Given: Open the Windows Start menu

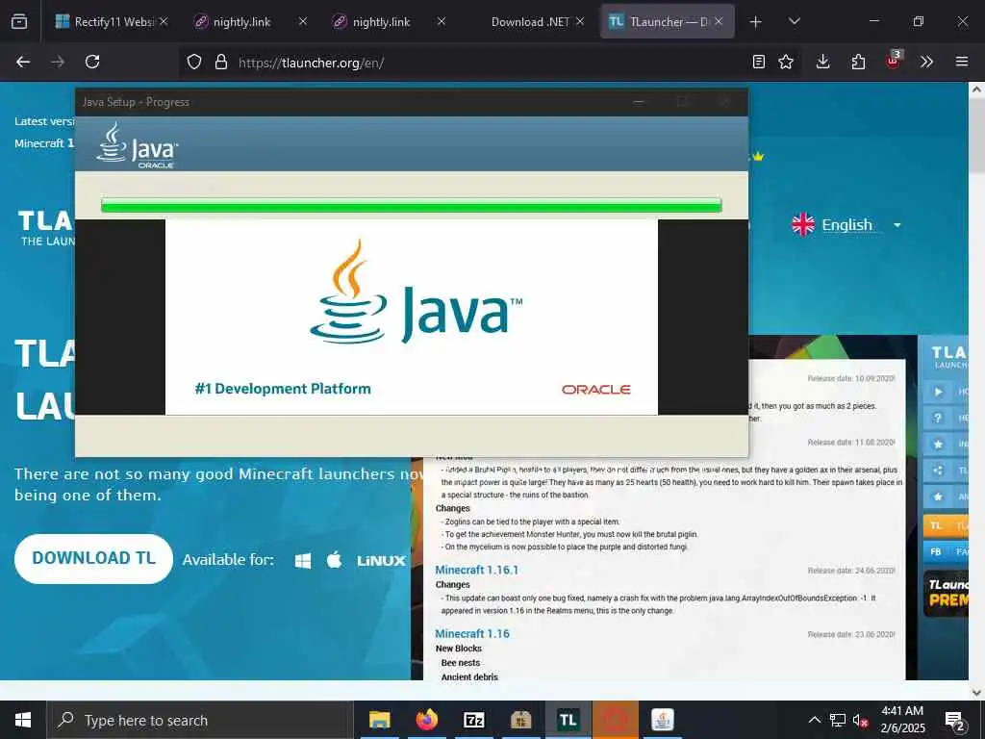Looking at the screenshot, I should (23, 720).
